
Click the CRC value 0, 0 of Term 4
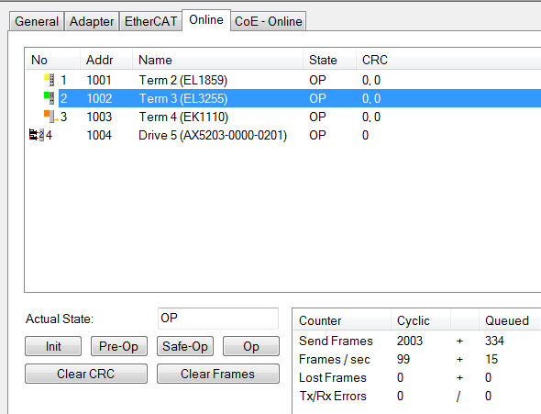(x=371, y=117)
